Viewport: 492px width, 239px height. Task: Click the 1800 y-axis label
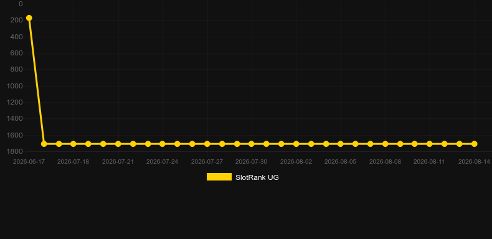15,151
